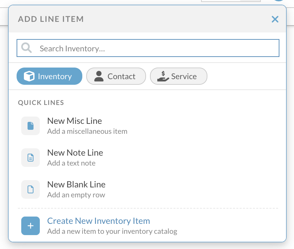294x249 pixels.
Task: Click the box icon on Inventory tab
Action: click(x=29, y=76)
